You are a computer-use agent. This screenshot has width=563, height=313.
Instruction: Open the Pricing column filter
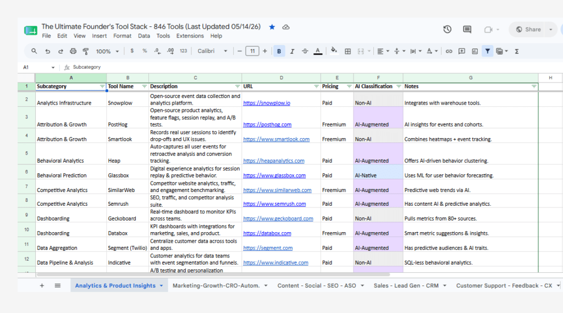pyautogui.click(x=349, y=86)
